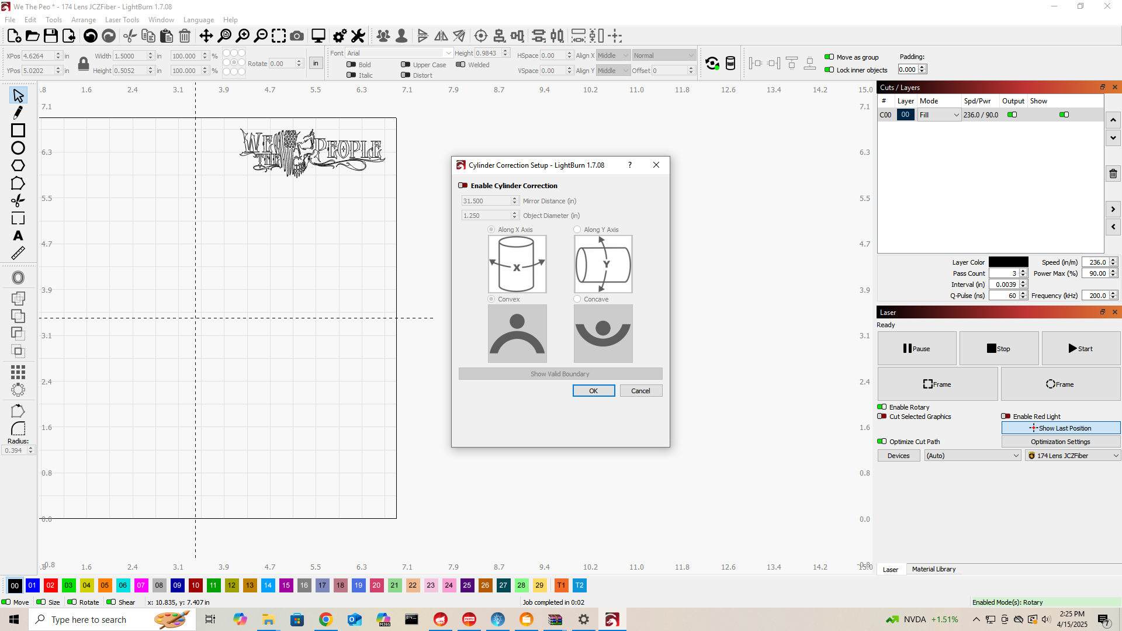This screenshot has width=1122, height=631.
Task: Click the Open File folder icon
Action: pyautogui.click(x=33, y=36)
